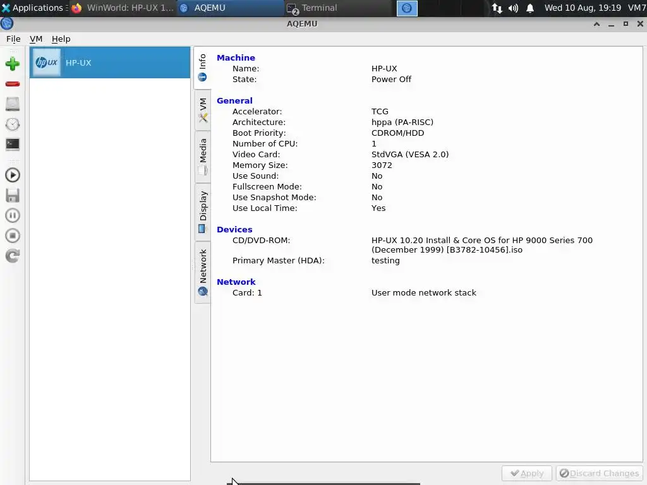Click the volume speaker tray icon

point(513,8)
